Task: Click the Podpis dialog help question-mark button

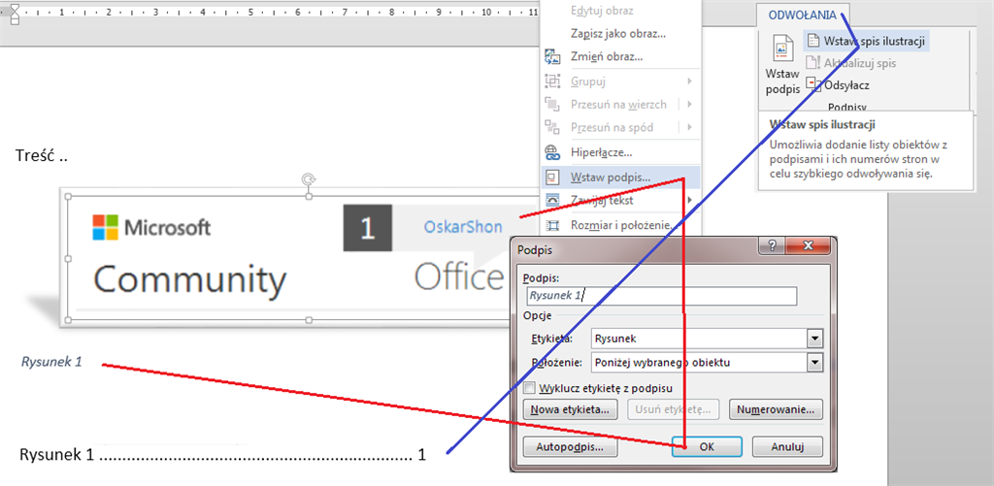Action: pyautogui.click(x=772, y=245)
